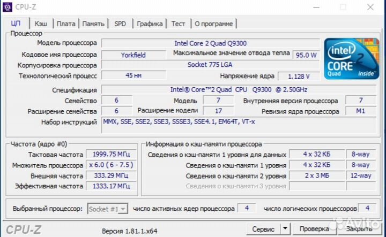
Task: Open the О программе tab
Action: pyautogui.click(x=214, y=24)
